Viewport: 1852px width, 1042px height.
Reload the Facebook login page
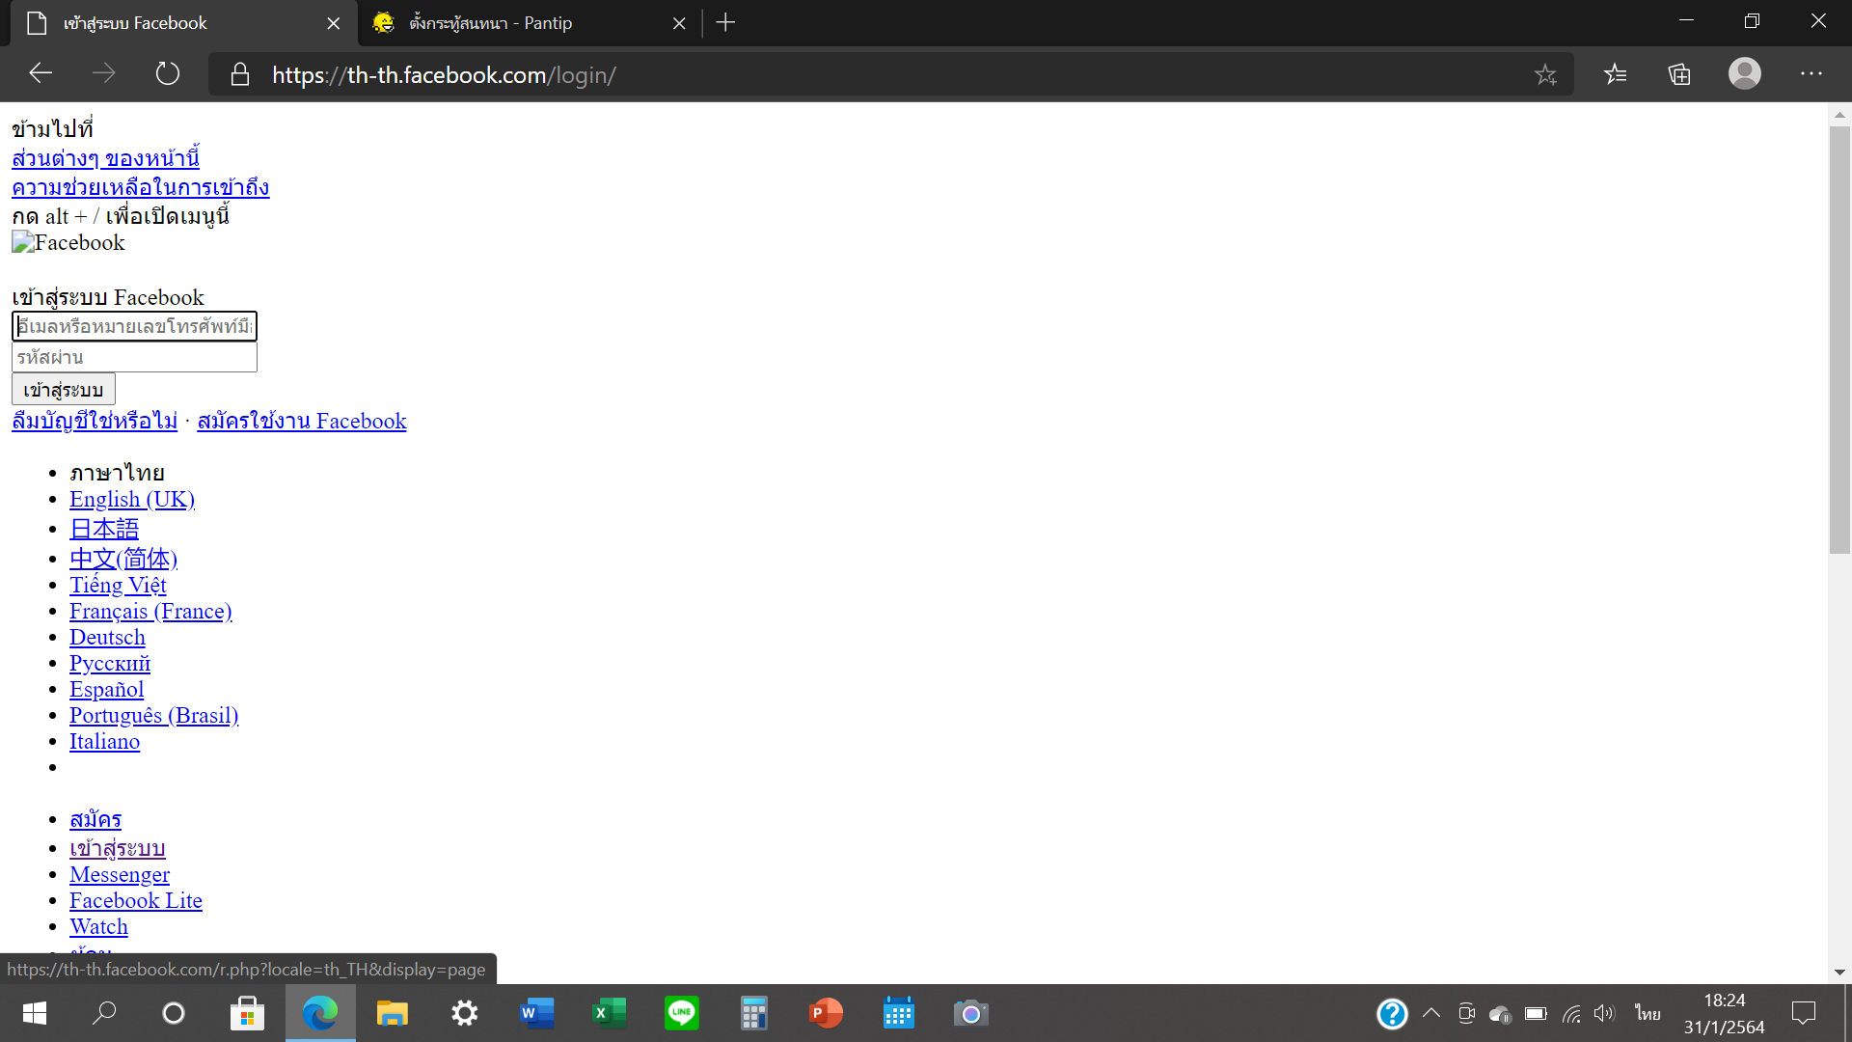point(168,73)
